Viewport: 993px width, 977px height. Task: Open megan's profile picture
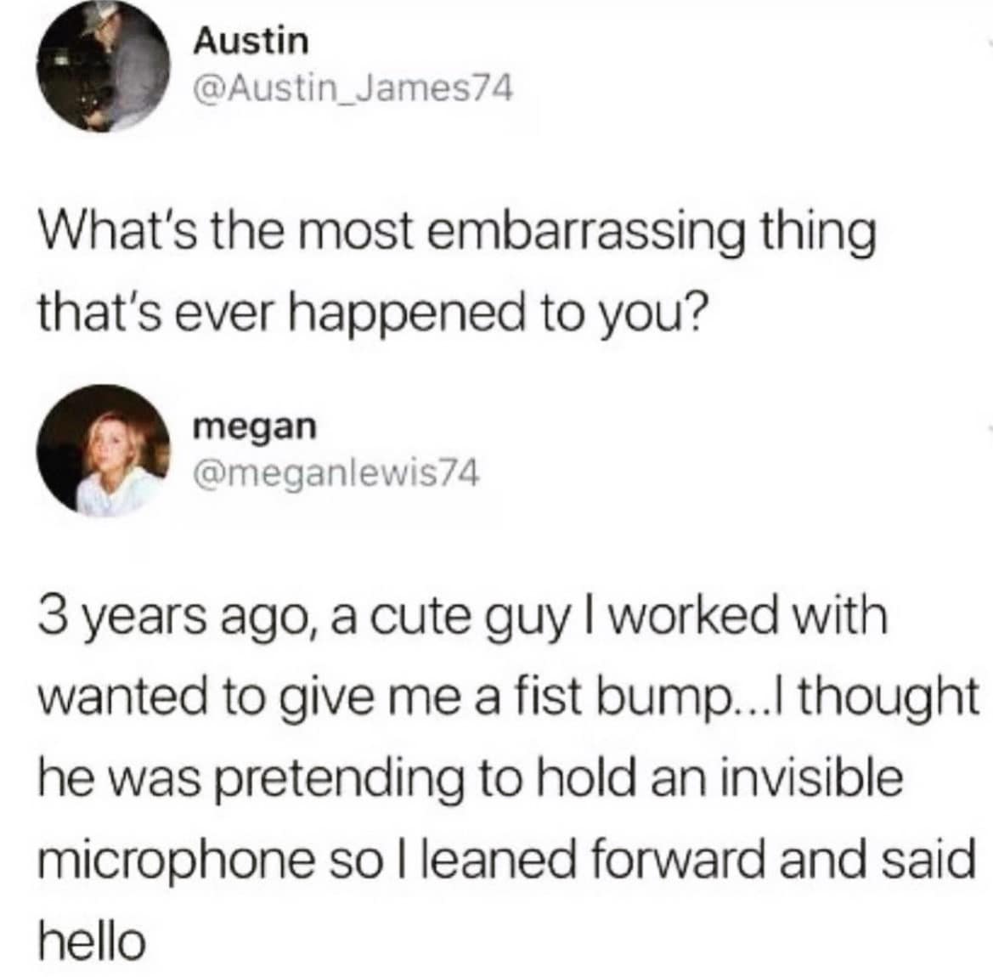104,450
